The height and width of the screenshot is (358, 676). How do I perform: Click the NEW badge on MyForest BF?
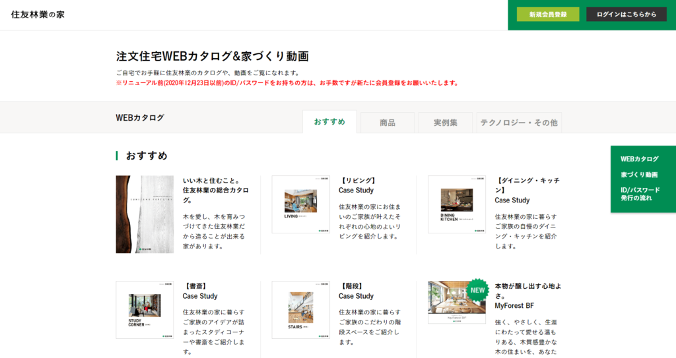[477, 290]
